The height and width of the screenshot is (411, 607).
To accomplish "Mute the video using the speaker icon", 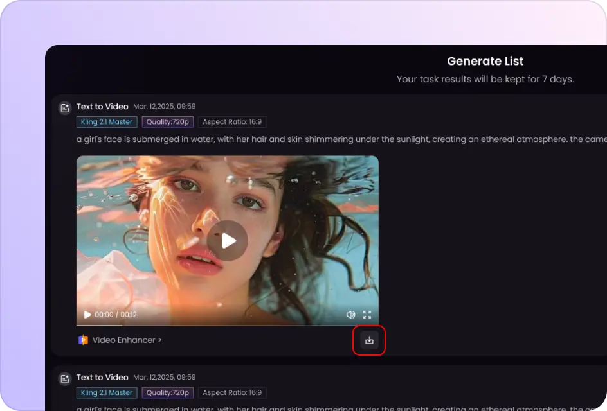I will click(350, 315).
